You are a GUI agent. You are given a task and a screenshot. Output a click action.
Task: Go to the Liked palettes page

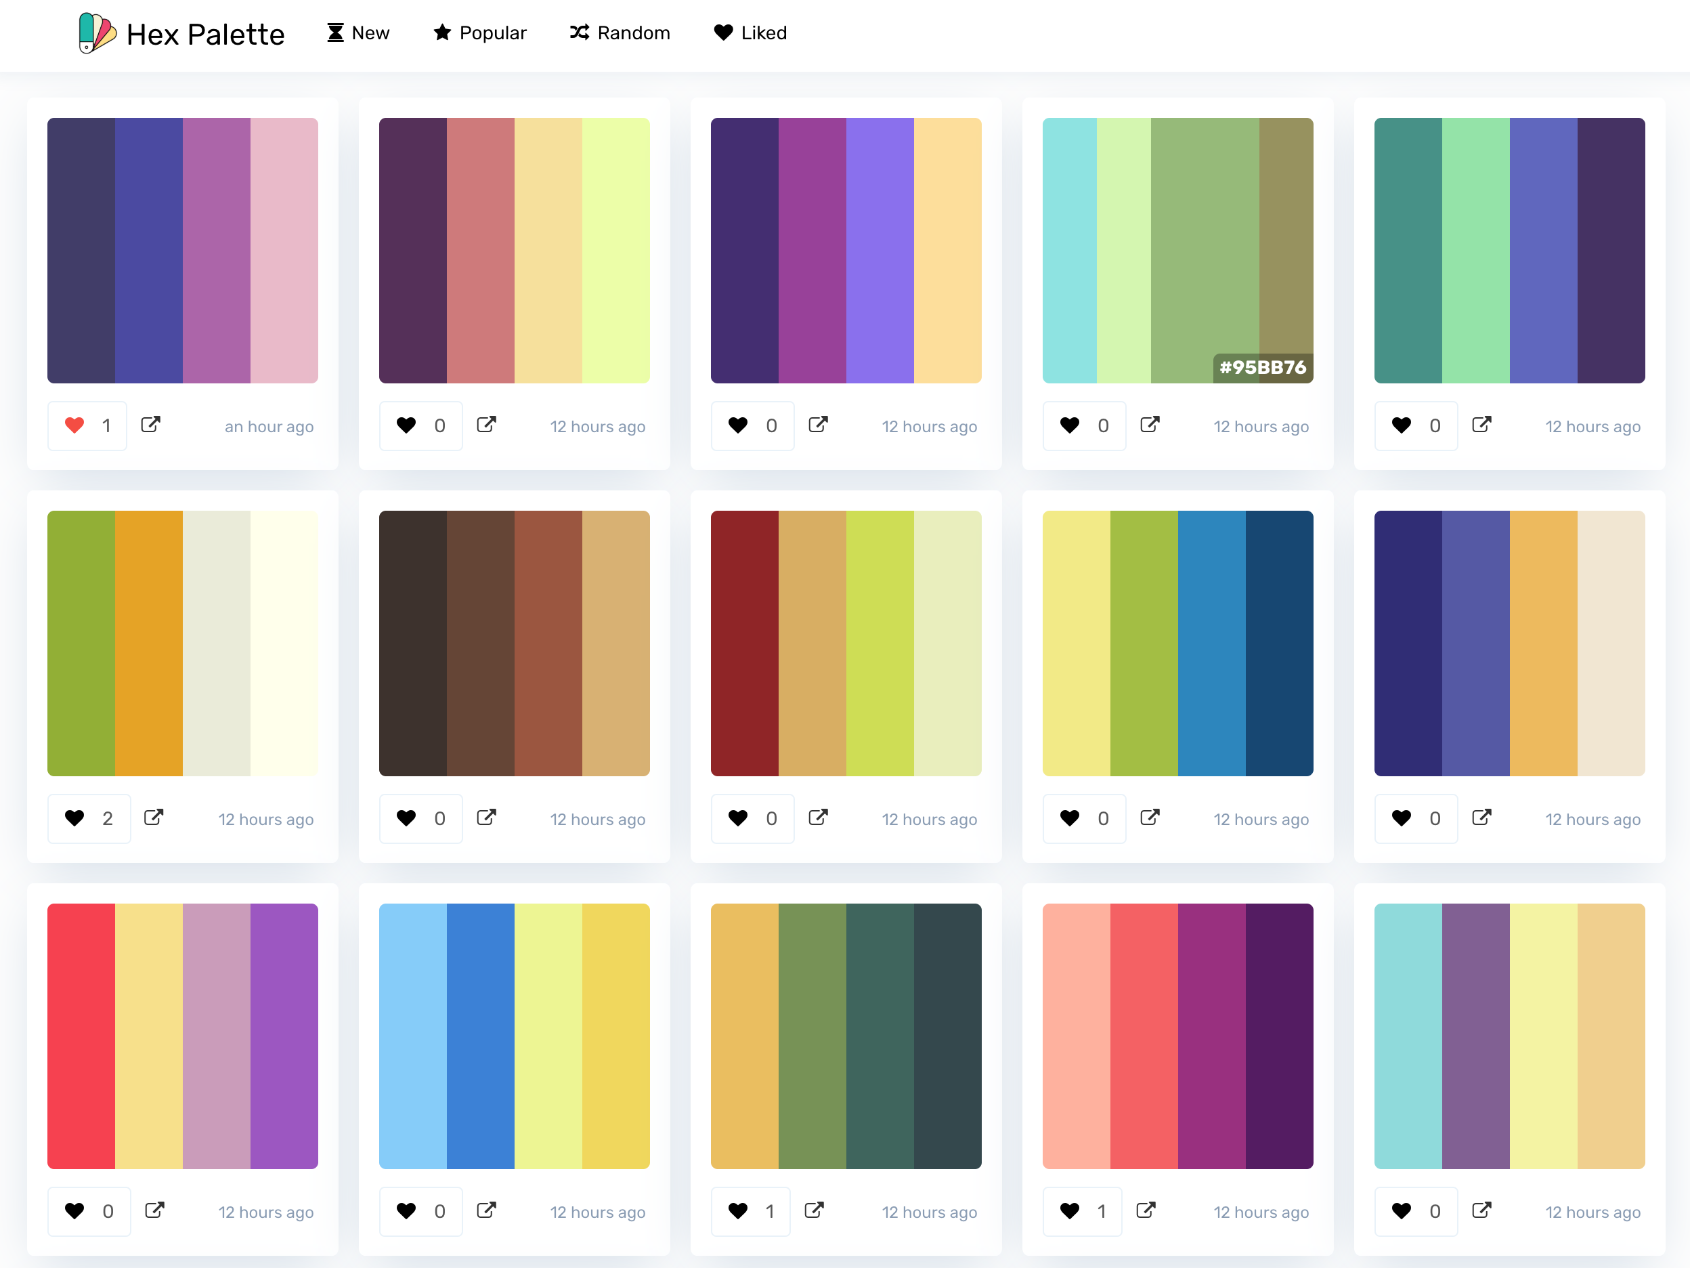point(750,33)
